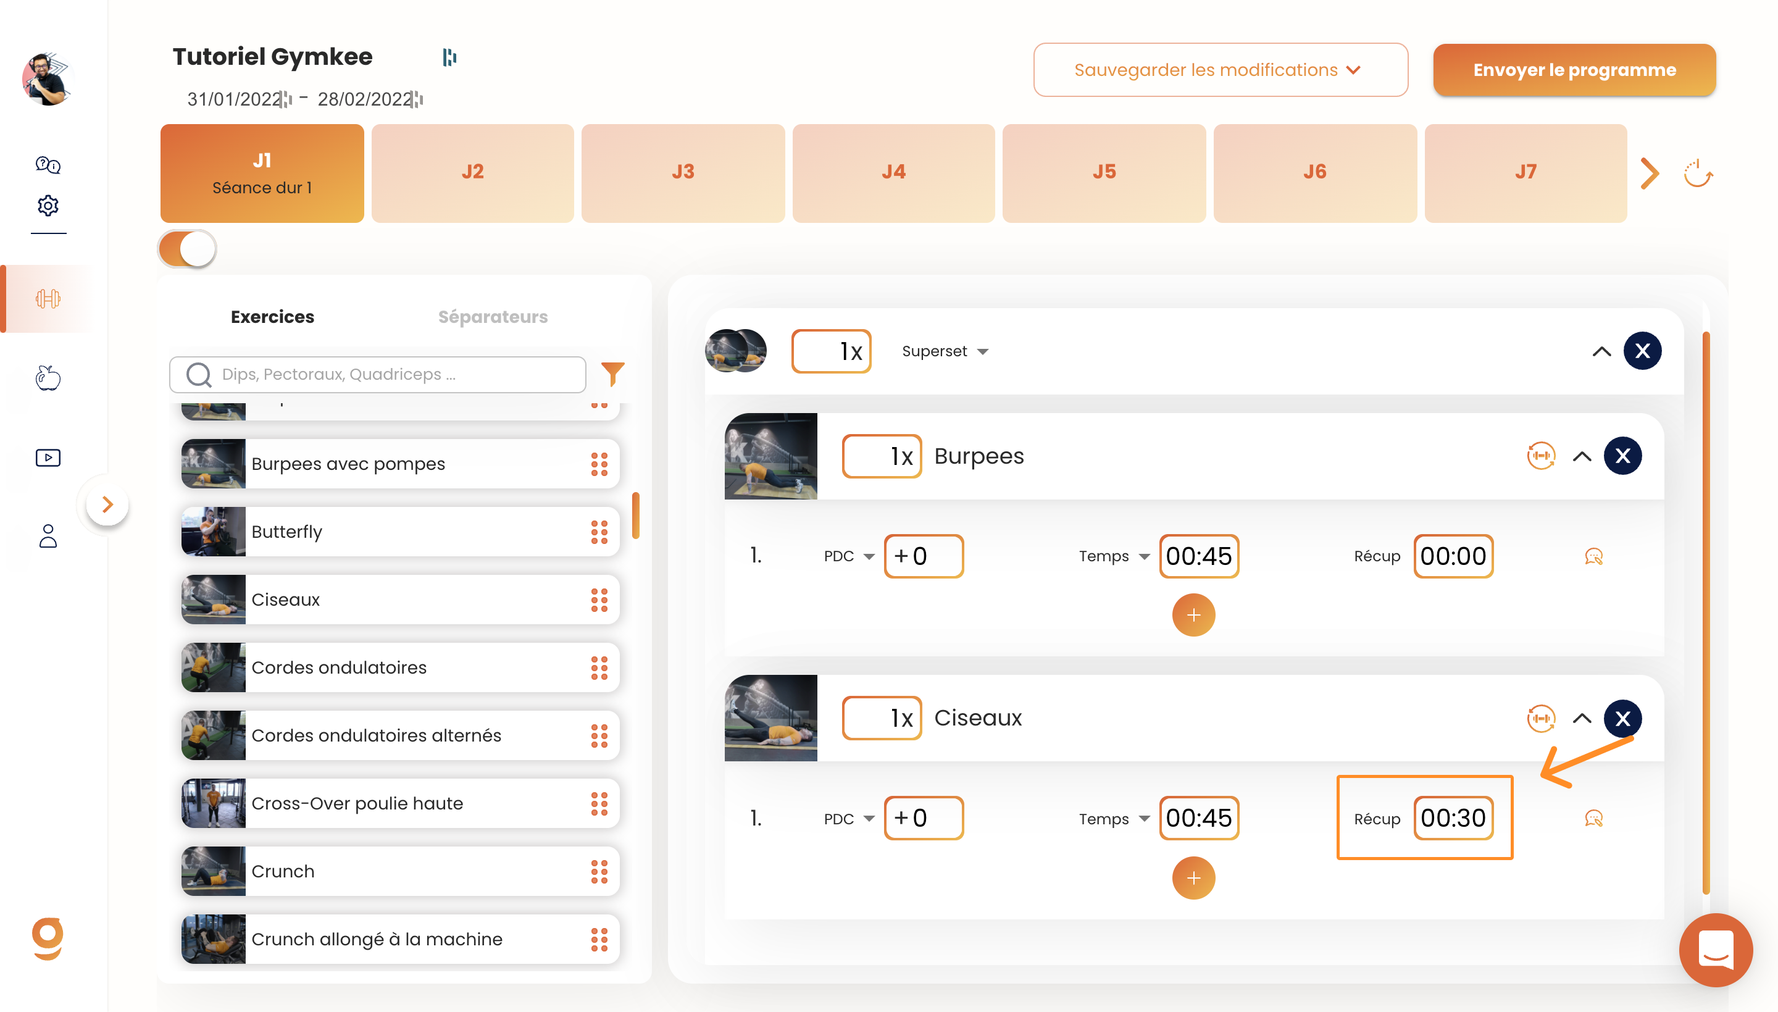Viewport: 1778px width, 1012px height.
Task: Click the Burpees 1x sets field
Action: click(x=882, y=456)
